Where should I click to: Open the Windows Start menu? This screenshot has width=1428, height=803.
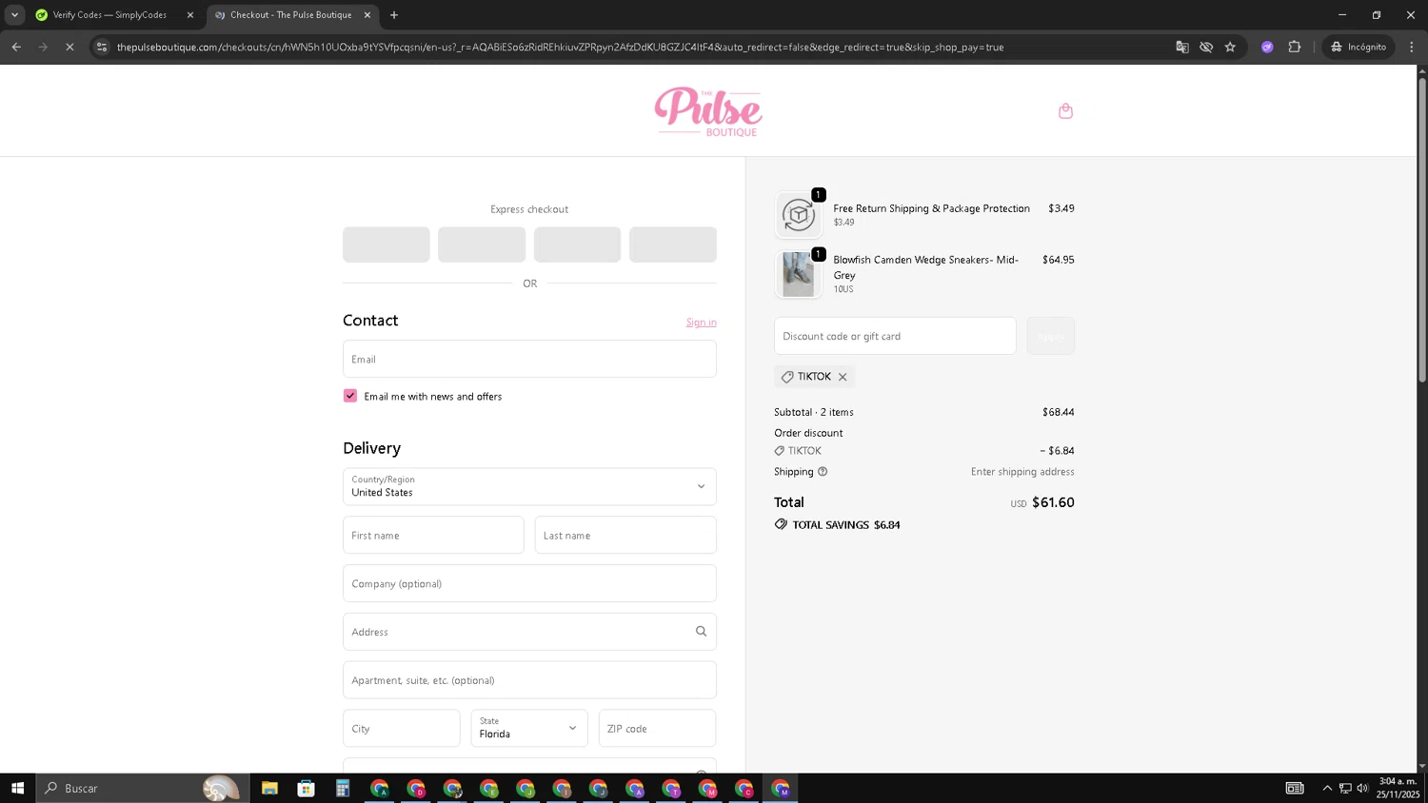pyautogui.click(x=17, y=788)
